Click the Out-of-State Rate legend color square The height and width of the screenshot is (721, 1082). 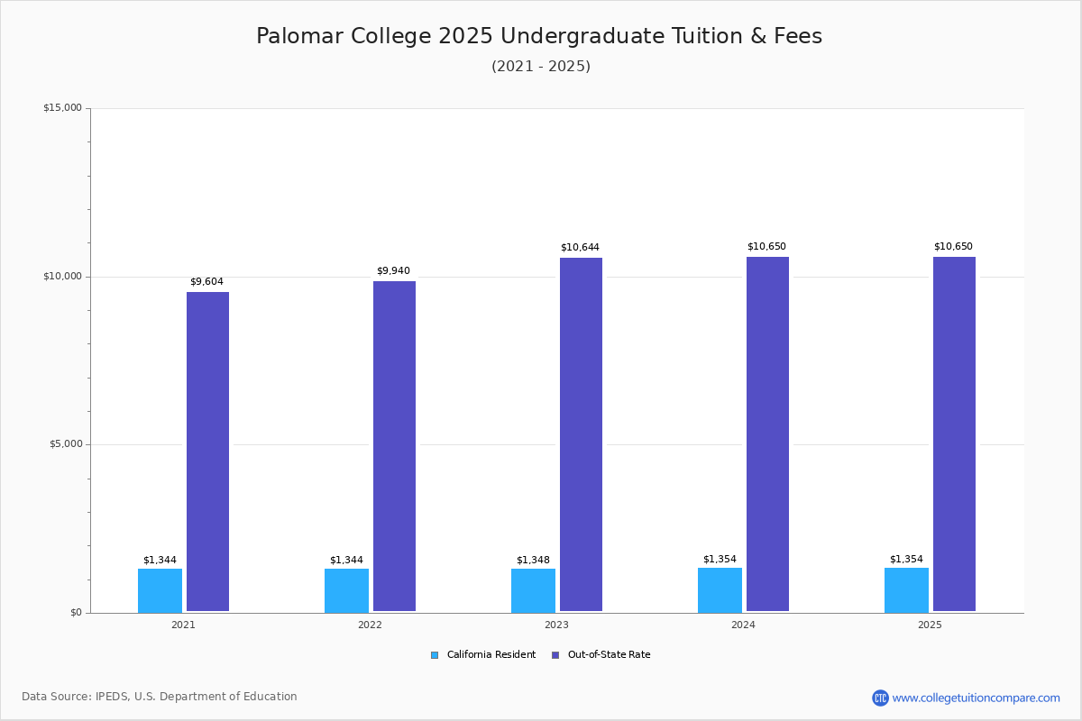pos(555,655)
